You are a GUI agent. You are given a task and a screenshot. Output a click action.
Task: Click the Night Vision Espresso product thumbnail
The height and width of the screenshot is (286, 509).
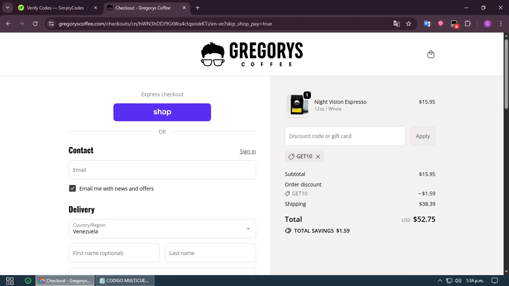pos(297,105)
